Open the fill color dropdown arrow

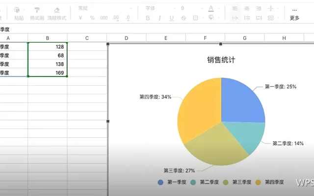click(x=218, y=18)
